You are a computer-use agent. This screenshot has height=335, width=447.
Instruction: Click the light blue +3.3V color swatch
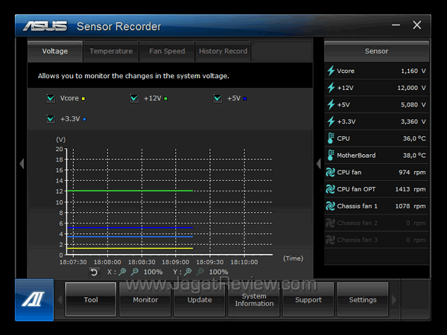[x=84, y=119]
